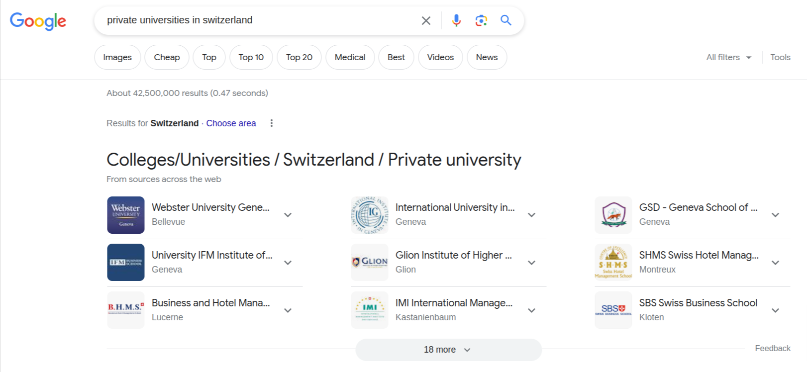The image size is (807, 372).
Task: Click the Glion logo thumbnail
Action: click(370, 263)
